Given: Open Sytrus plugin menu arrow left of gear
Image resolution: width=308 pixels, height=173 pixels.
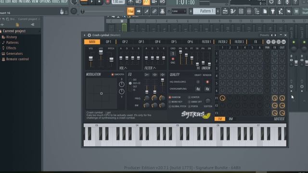Looking at the screenshot, I should coord(85,35).
